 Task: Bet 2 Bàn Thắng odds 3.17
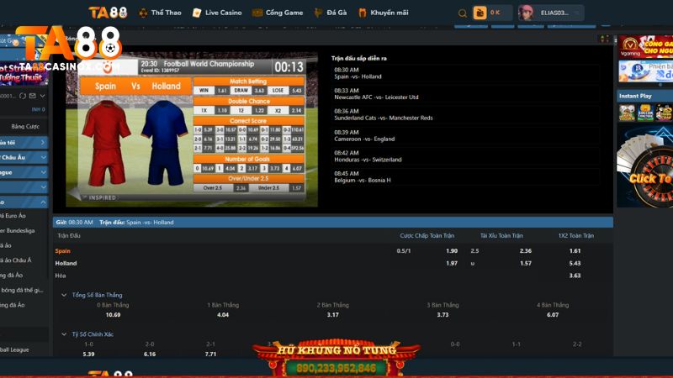332,315
